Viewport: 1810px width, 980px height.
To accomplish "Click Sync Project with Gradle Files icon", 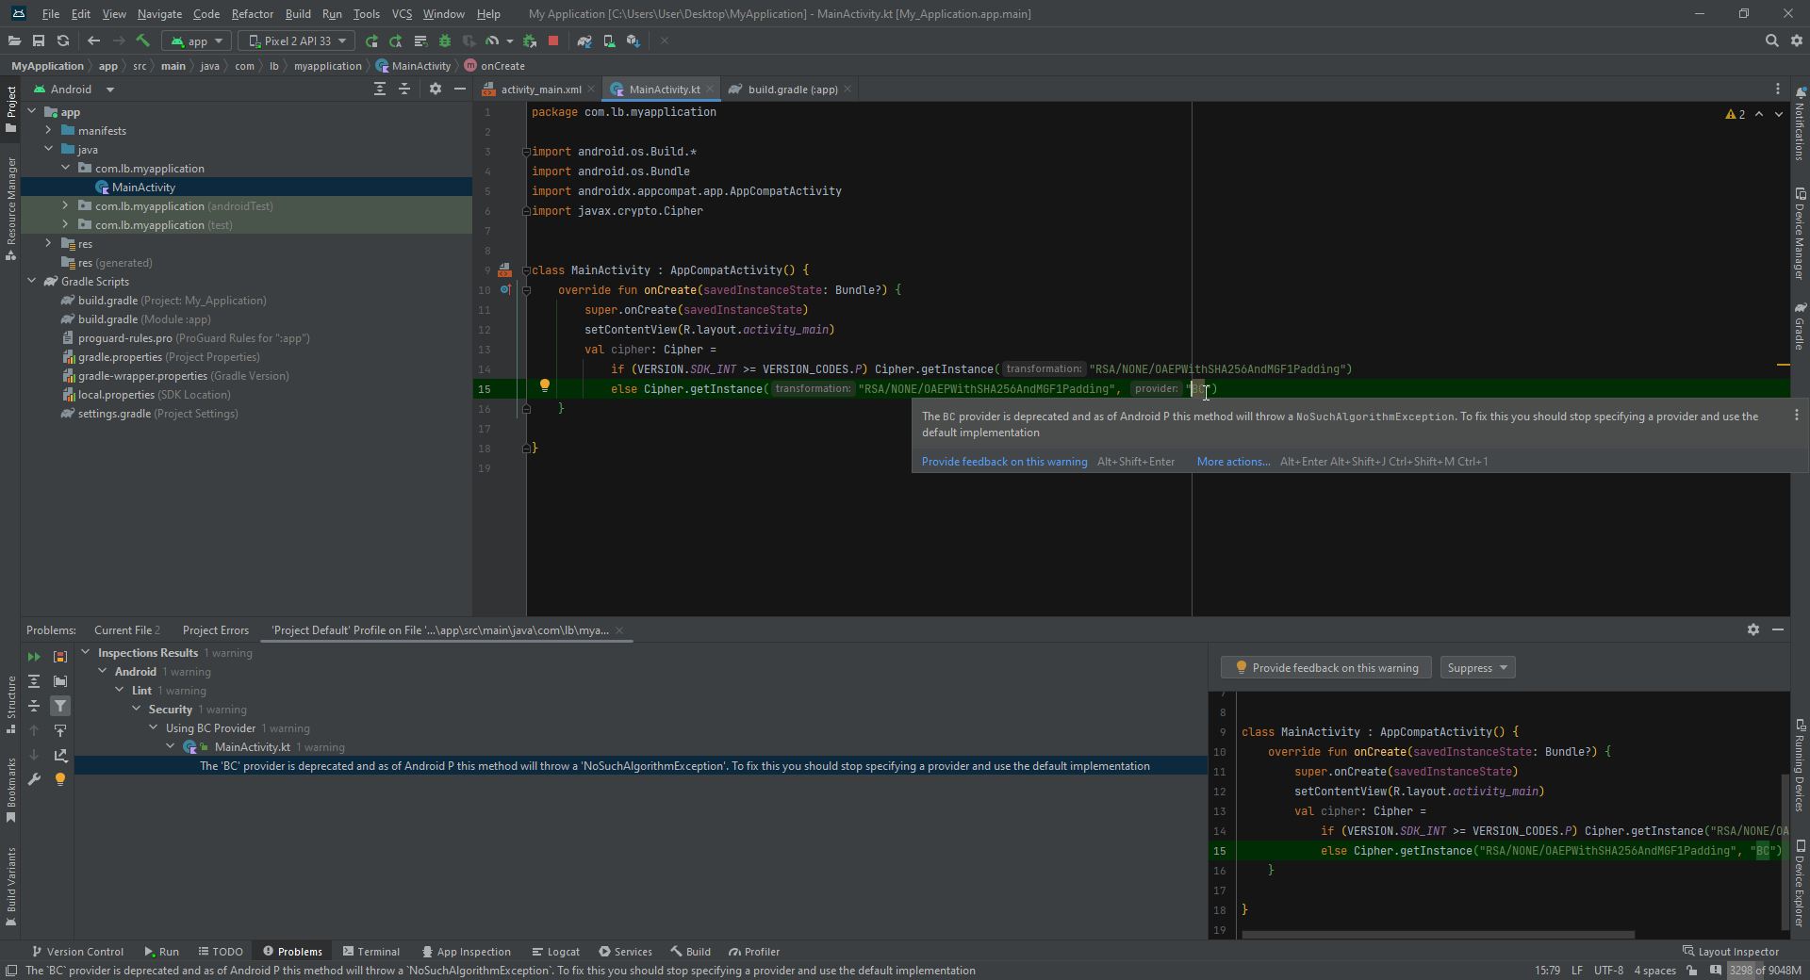I will point(584,41).
